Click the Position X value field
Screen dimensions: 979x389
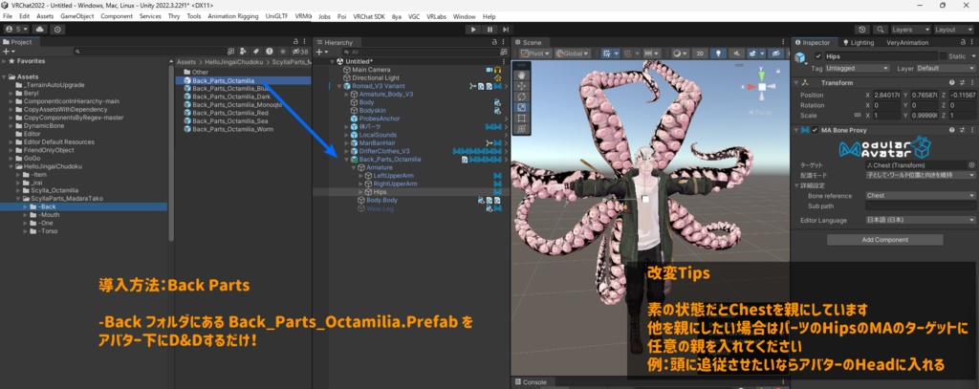pos(884,95)
